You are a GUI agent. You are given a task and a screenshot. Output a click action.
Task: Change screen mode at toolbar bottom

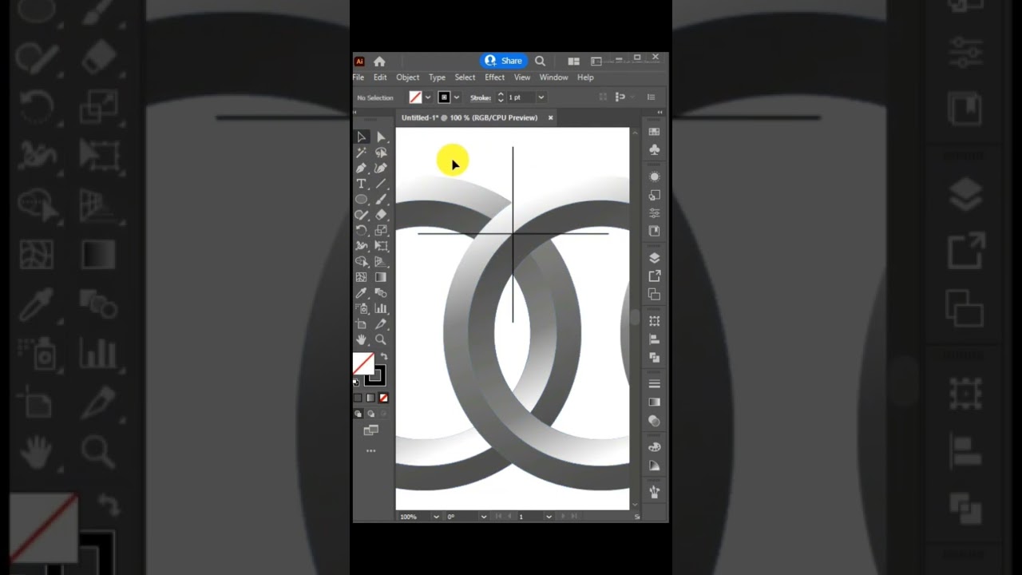[370, 430]
